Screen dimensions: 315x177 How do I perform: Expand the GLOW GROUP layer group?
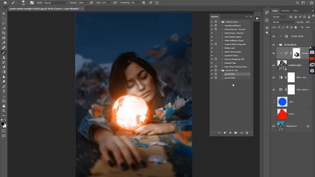[278, 45]
